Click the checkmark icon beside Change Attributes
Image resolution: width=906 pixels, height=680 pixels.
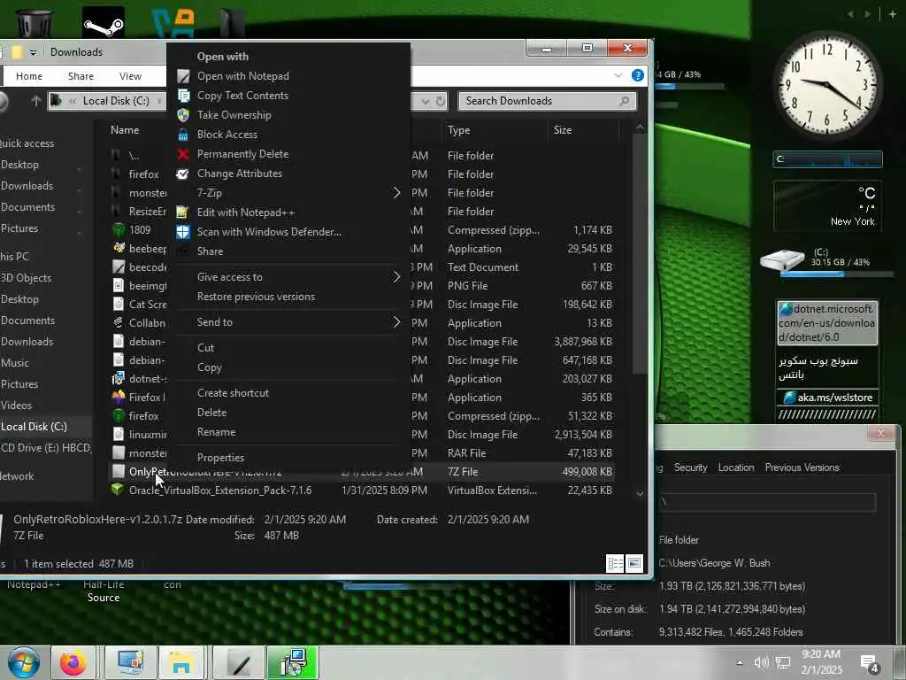point(182,174)
